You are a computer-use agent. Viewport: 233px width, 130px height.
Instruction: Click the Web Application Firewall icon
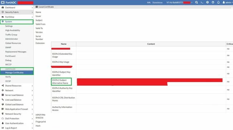pos(3,109)
